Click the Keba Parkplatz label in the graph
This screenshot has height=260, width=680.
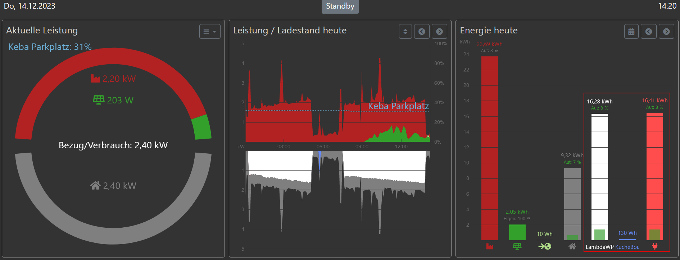click(x=398, y=106)
